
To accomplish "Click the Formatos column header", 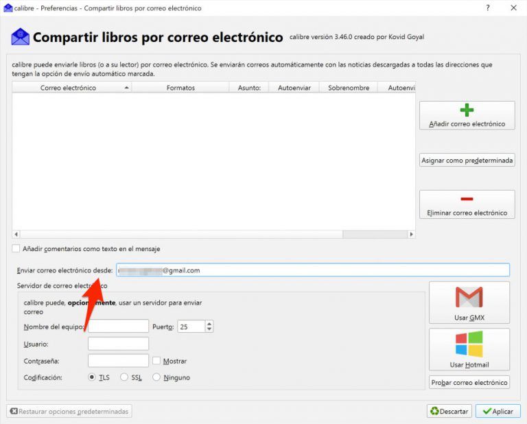I will pyautogui.click(x=180, y=87).
